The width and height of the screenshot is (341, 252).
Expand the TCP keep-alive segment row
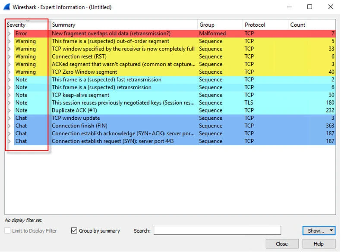click(x=9, y=95)
